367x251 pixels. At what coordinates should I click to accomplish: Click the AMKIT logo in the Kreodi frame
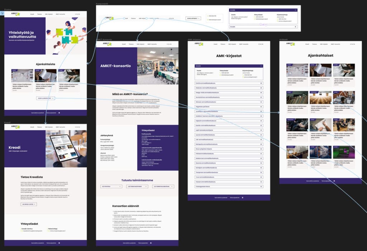pyautogui.click(x=16, y=127)
